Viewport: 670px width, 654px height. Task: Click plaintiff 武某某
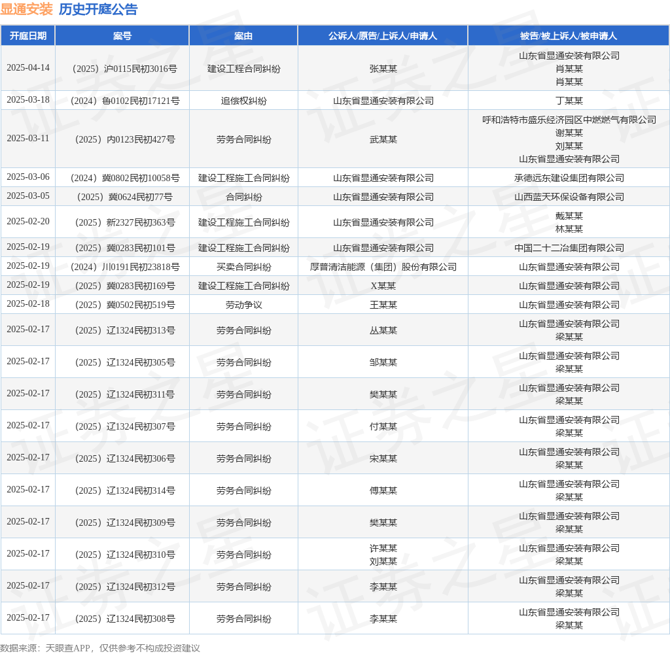coord(383,139)
